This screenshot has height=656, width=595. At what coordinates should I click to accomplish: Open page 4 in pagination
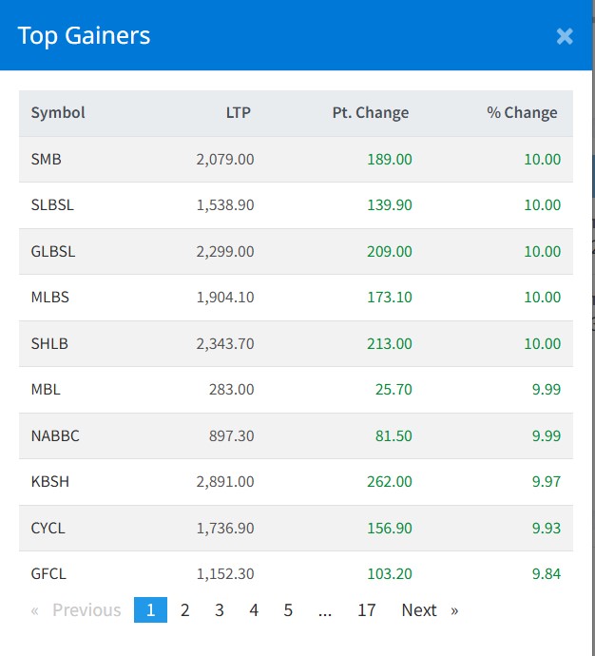tap(254, 610)
